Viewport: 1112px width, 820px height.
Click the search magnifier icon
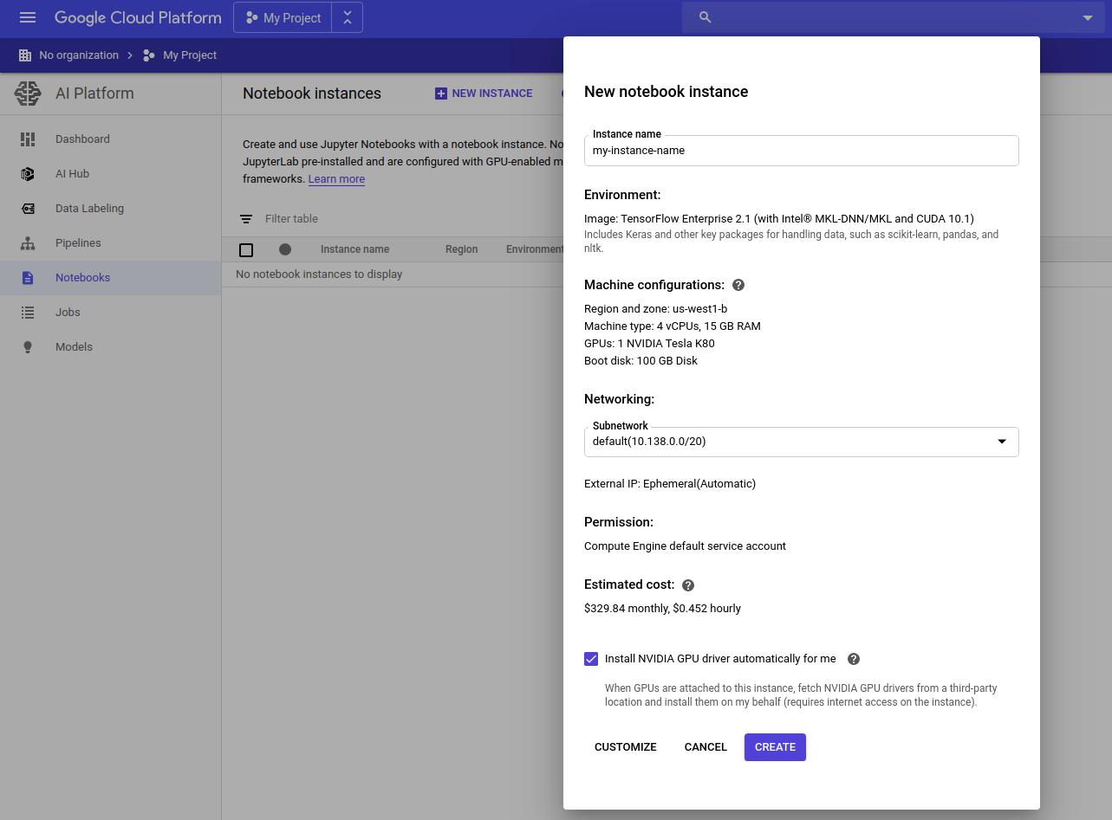coord(706,17)
